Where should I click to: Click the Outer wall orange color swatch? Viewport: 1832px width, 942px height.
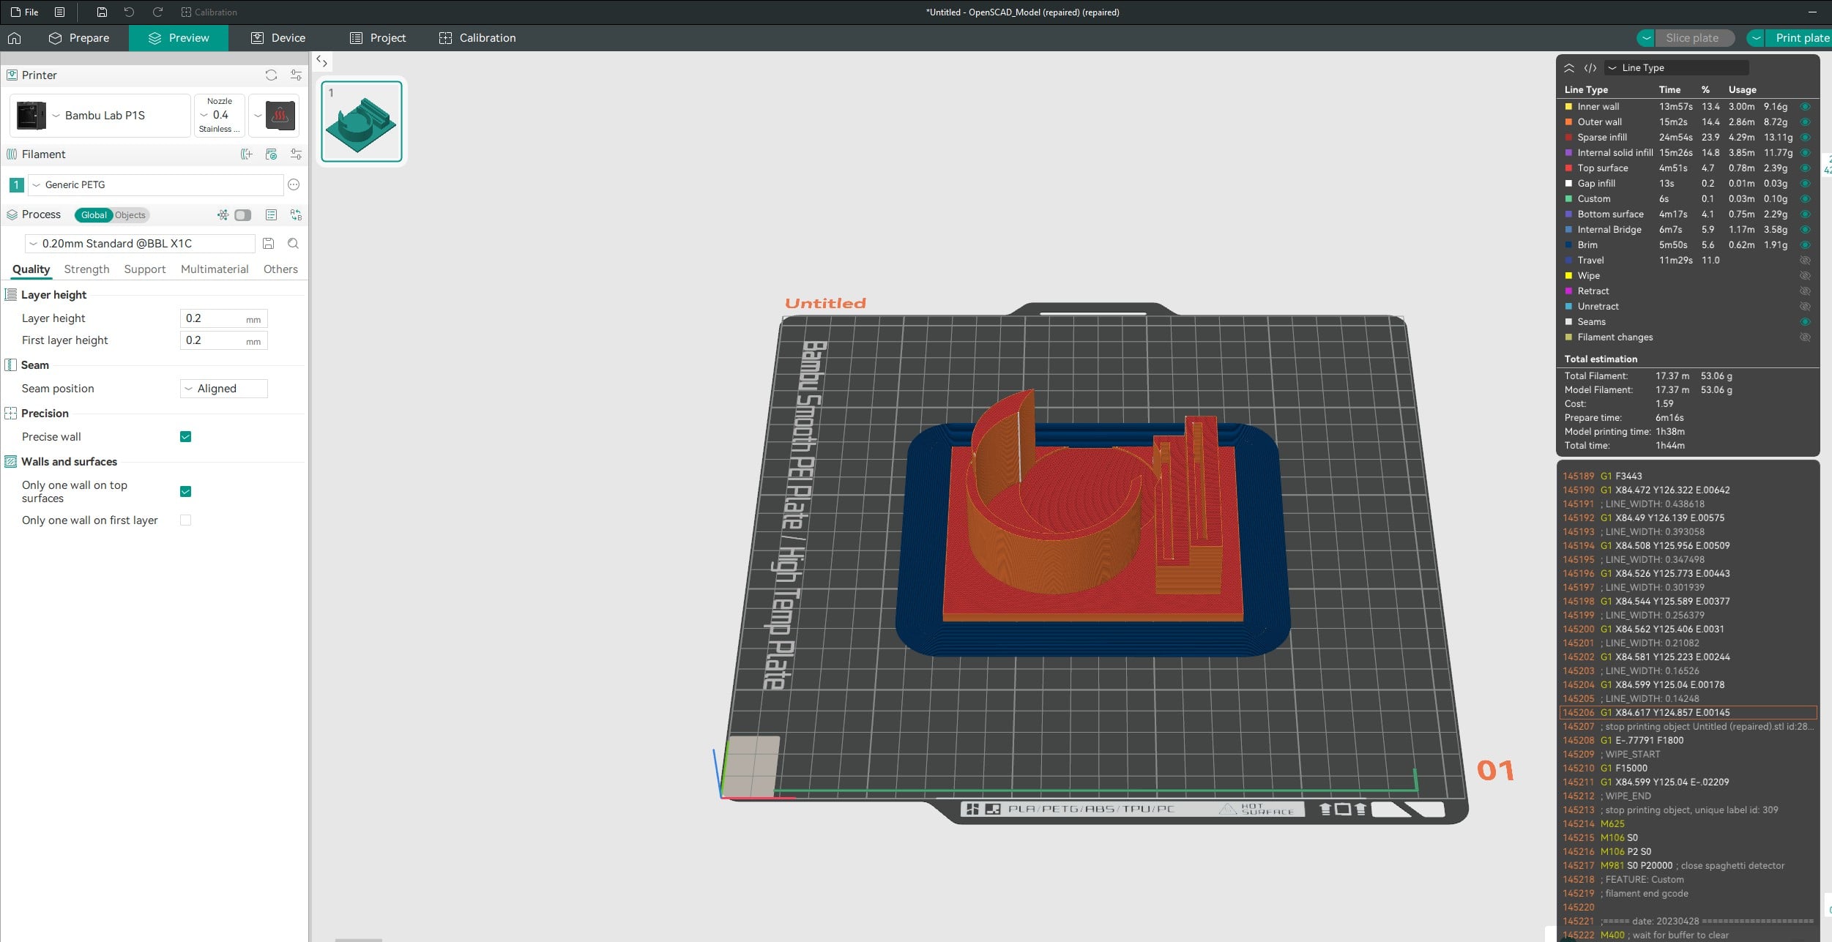1568,122
